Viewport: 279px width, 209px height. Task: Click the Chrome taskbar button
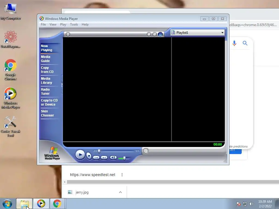(57, 204)
